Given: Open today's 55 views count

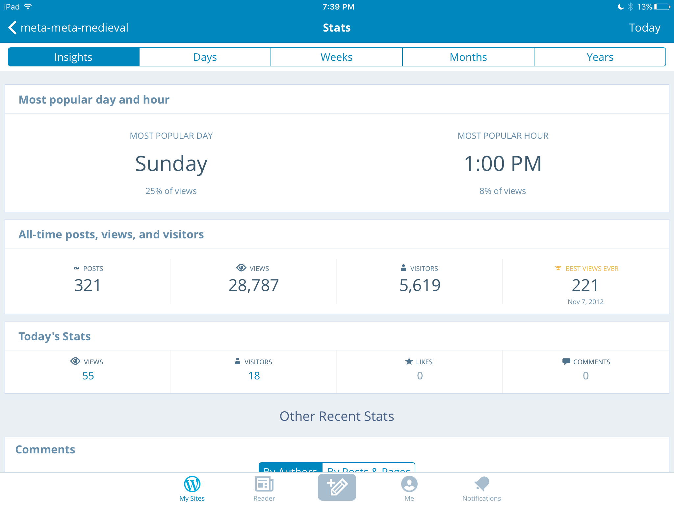Looking at the screenshot, I should pyautogui.click(x=88, y=376).
